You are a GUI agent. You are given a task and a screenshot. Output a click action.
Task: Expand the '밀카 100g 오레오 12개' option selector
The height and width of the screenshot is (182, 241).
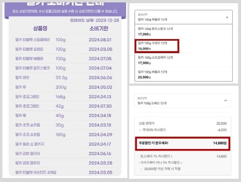click(182, 101)
